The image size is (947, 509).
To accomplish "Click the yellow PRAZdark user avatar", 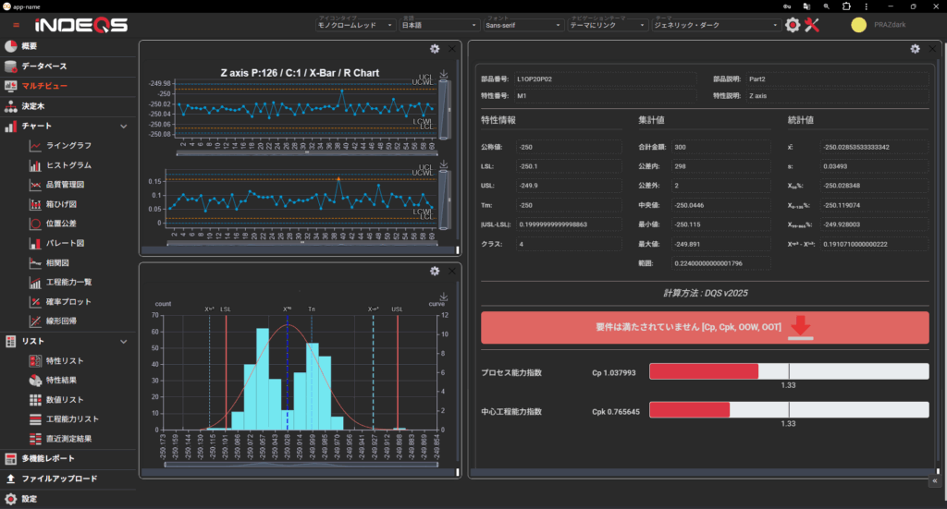I will [x=859, y=25].
